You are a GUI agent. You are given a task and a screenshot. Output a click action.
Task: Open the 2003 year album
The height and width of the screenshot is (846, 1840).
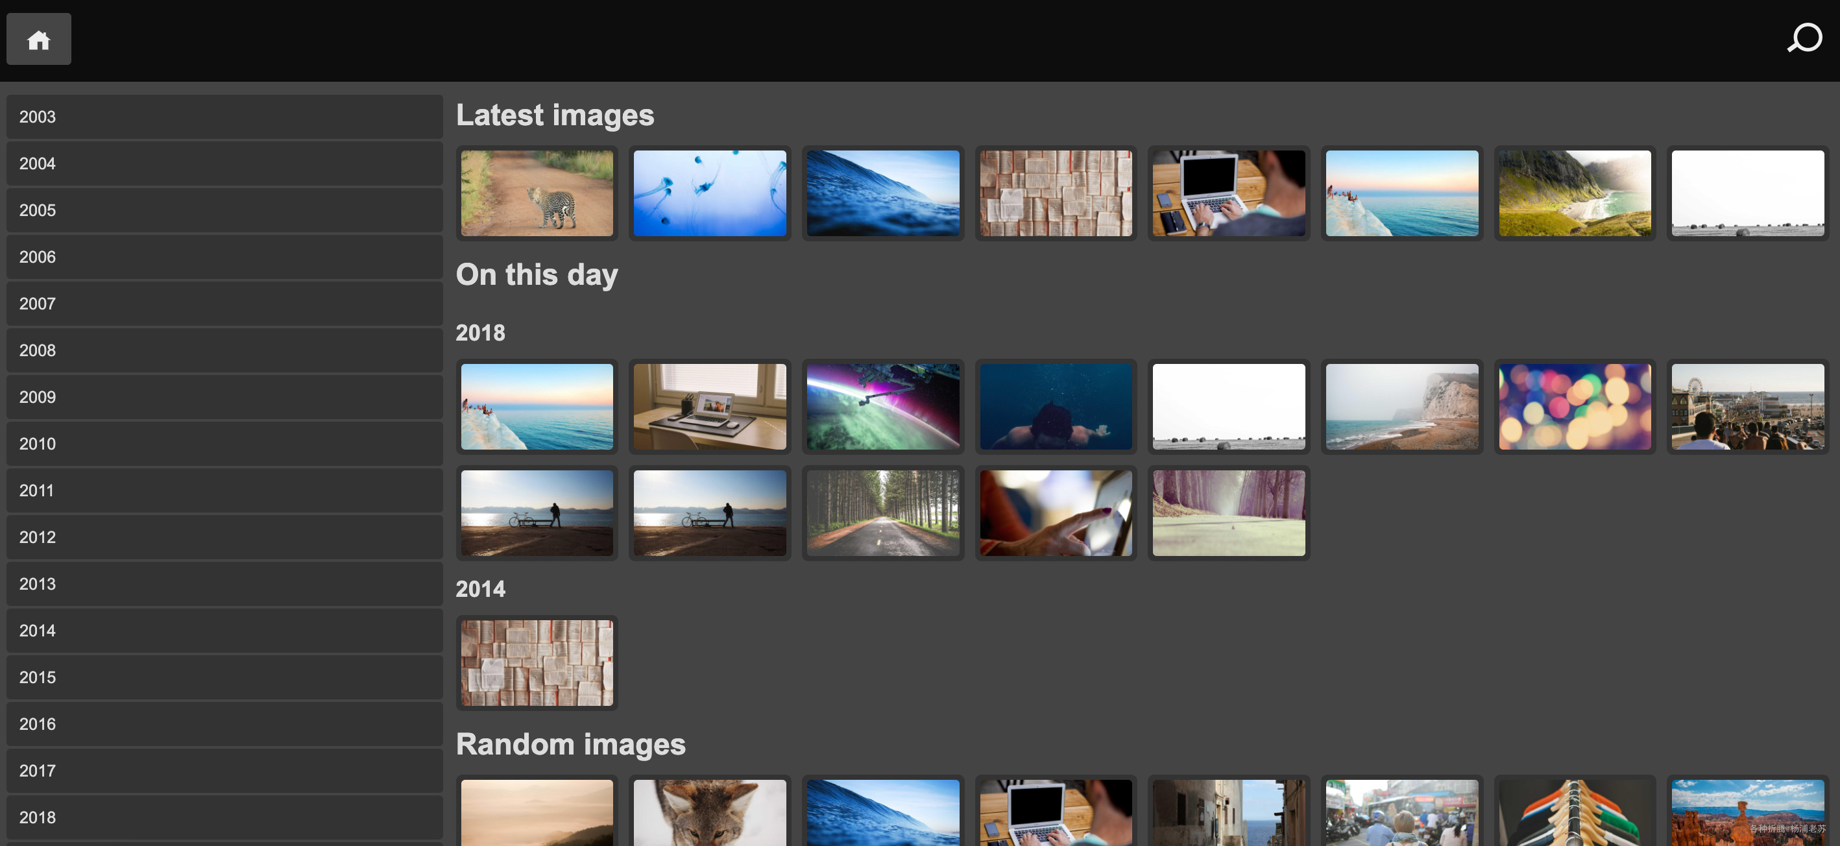pyautogui.click(x=224, y=117)
